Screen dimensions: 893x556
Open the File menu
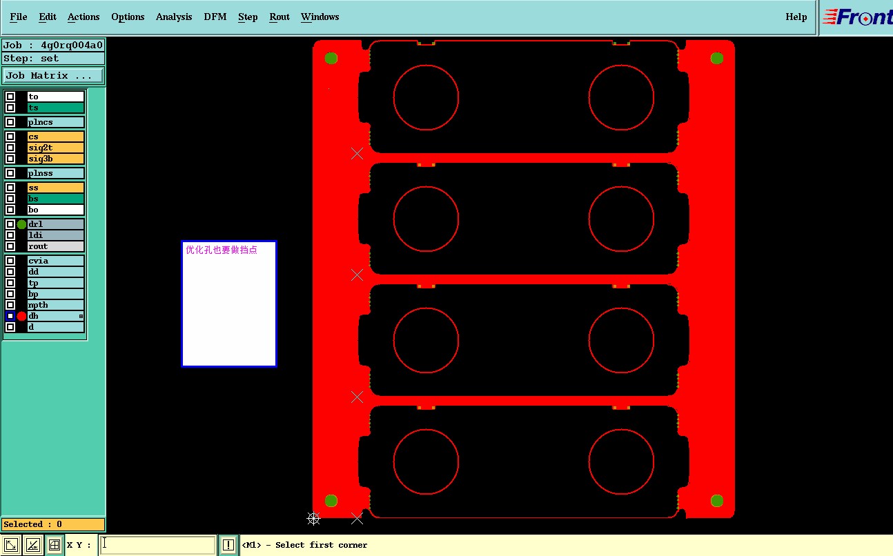point(19,17)
